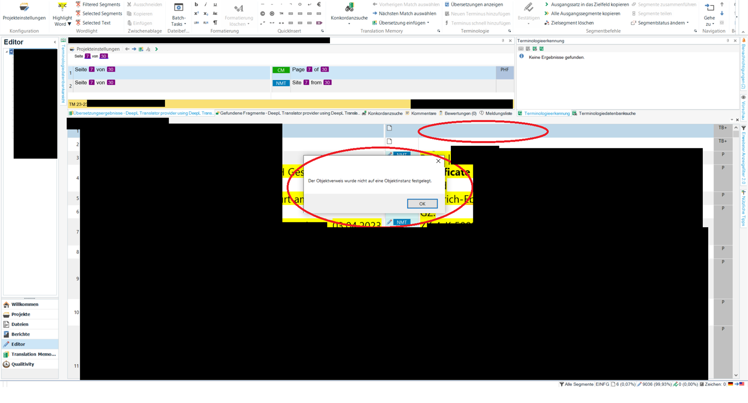Click Zielsegment löschen icon
The width and height of the screenshot is (748, 403).
[547, 23]
